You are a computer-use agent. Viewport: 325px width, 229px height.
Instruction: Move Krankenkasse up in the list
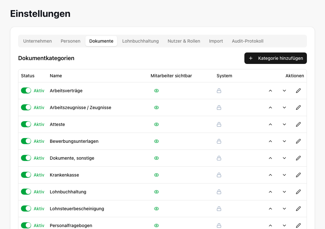pos(270,175)
